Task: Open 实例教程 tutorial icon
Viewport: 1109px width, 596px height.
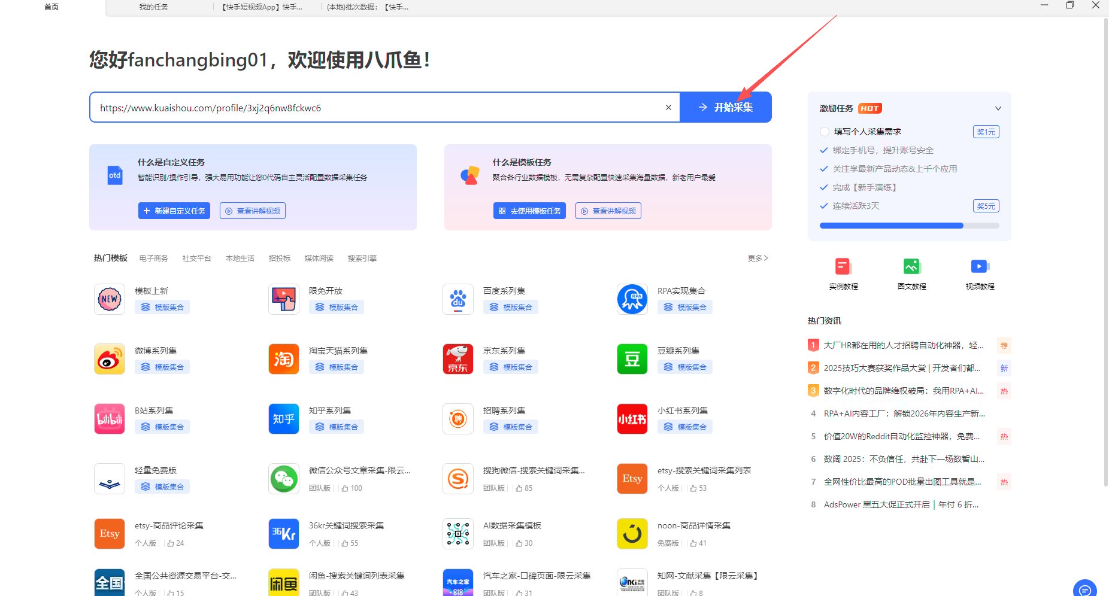Action: pos(843,266)
